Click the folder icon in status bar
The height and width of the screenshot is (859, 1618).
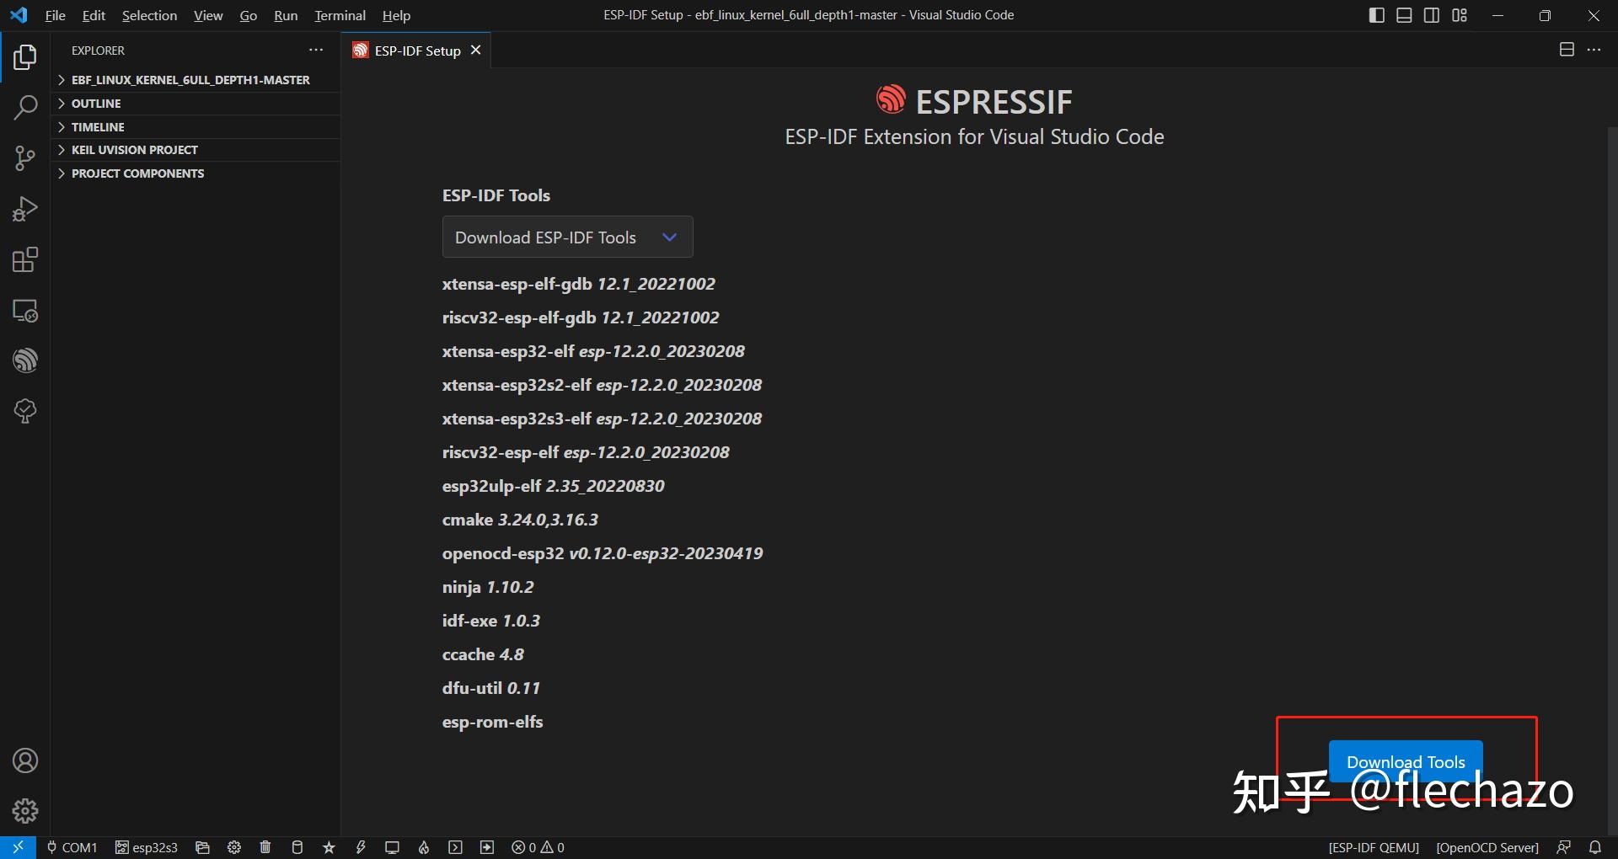coord(202,847)
